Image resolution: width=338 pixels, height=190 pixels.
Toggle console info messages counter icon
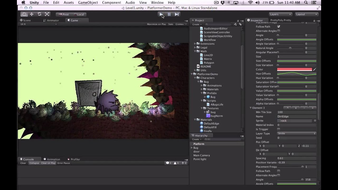pos(168,163)
